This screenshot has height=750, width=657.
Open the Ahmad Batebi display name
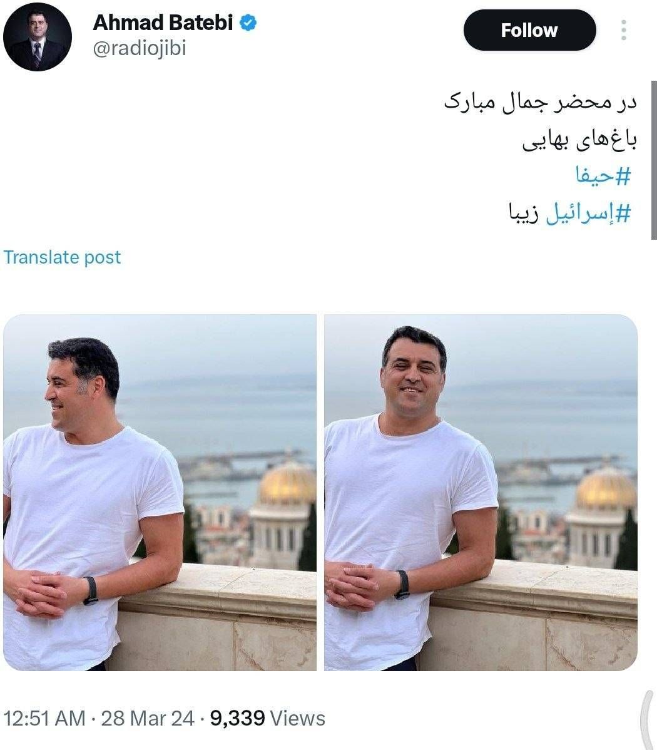(163, 23)
